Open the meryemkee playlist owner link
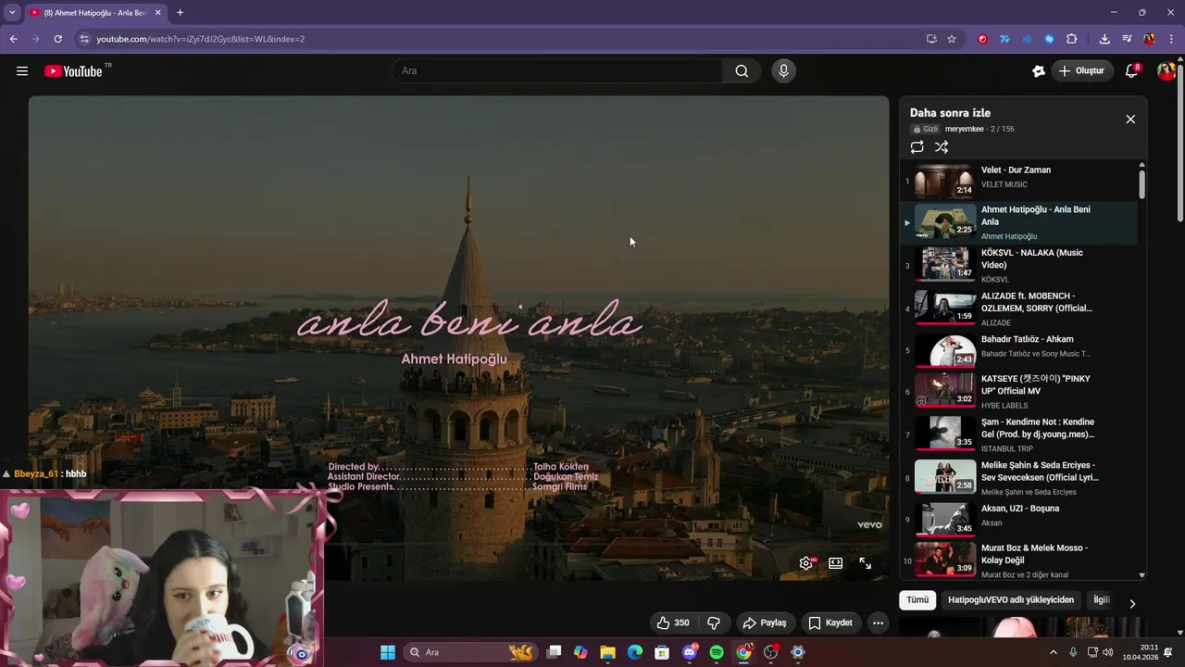This screenshot has width=1185, height=667. coord(965,129)
